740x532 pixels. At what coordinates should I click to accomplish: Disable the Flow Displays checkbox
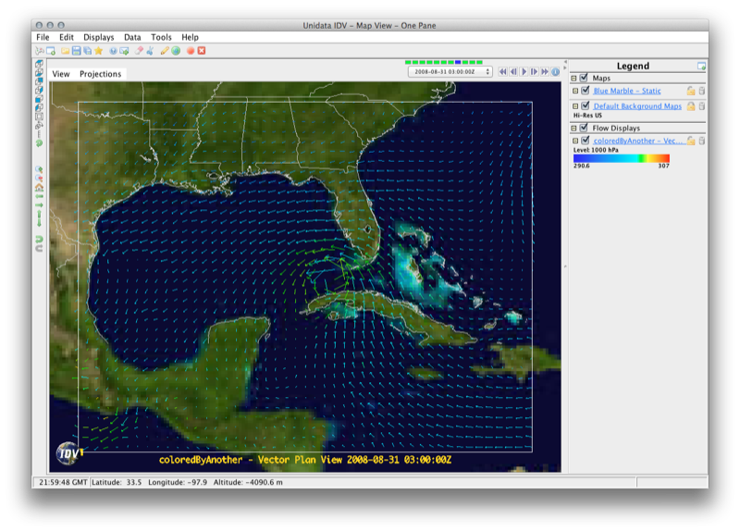pyautogui.click(x=583, y=129)
